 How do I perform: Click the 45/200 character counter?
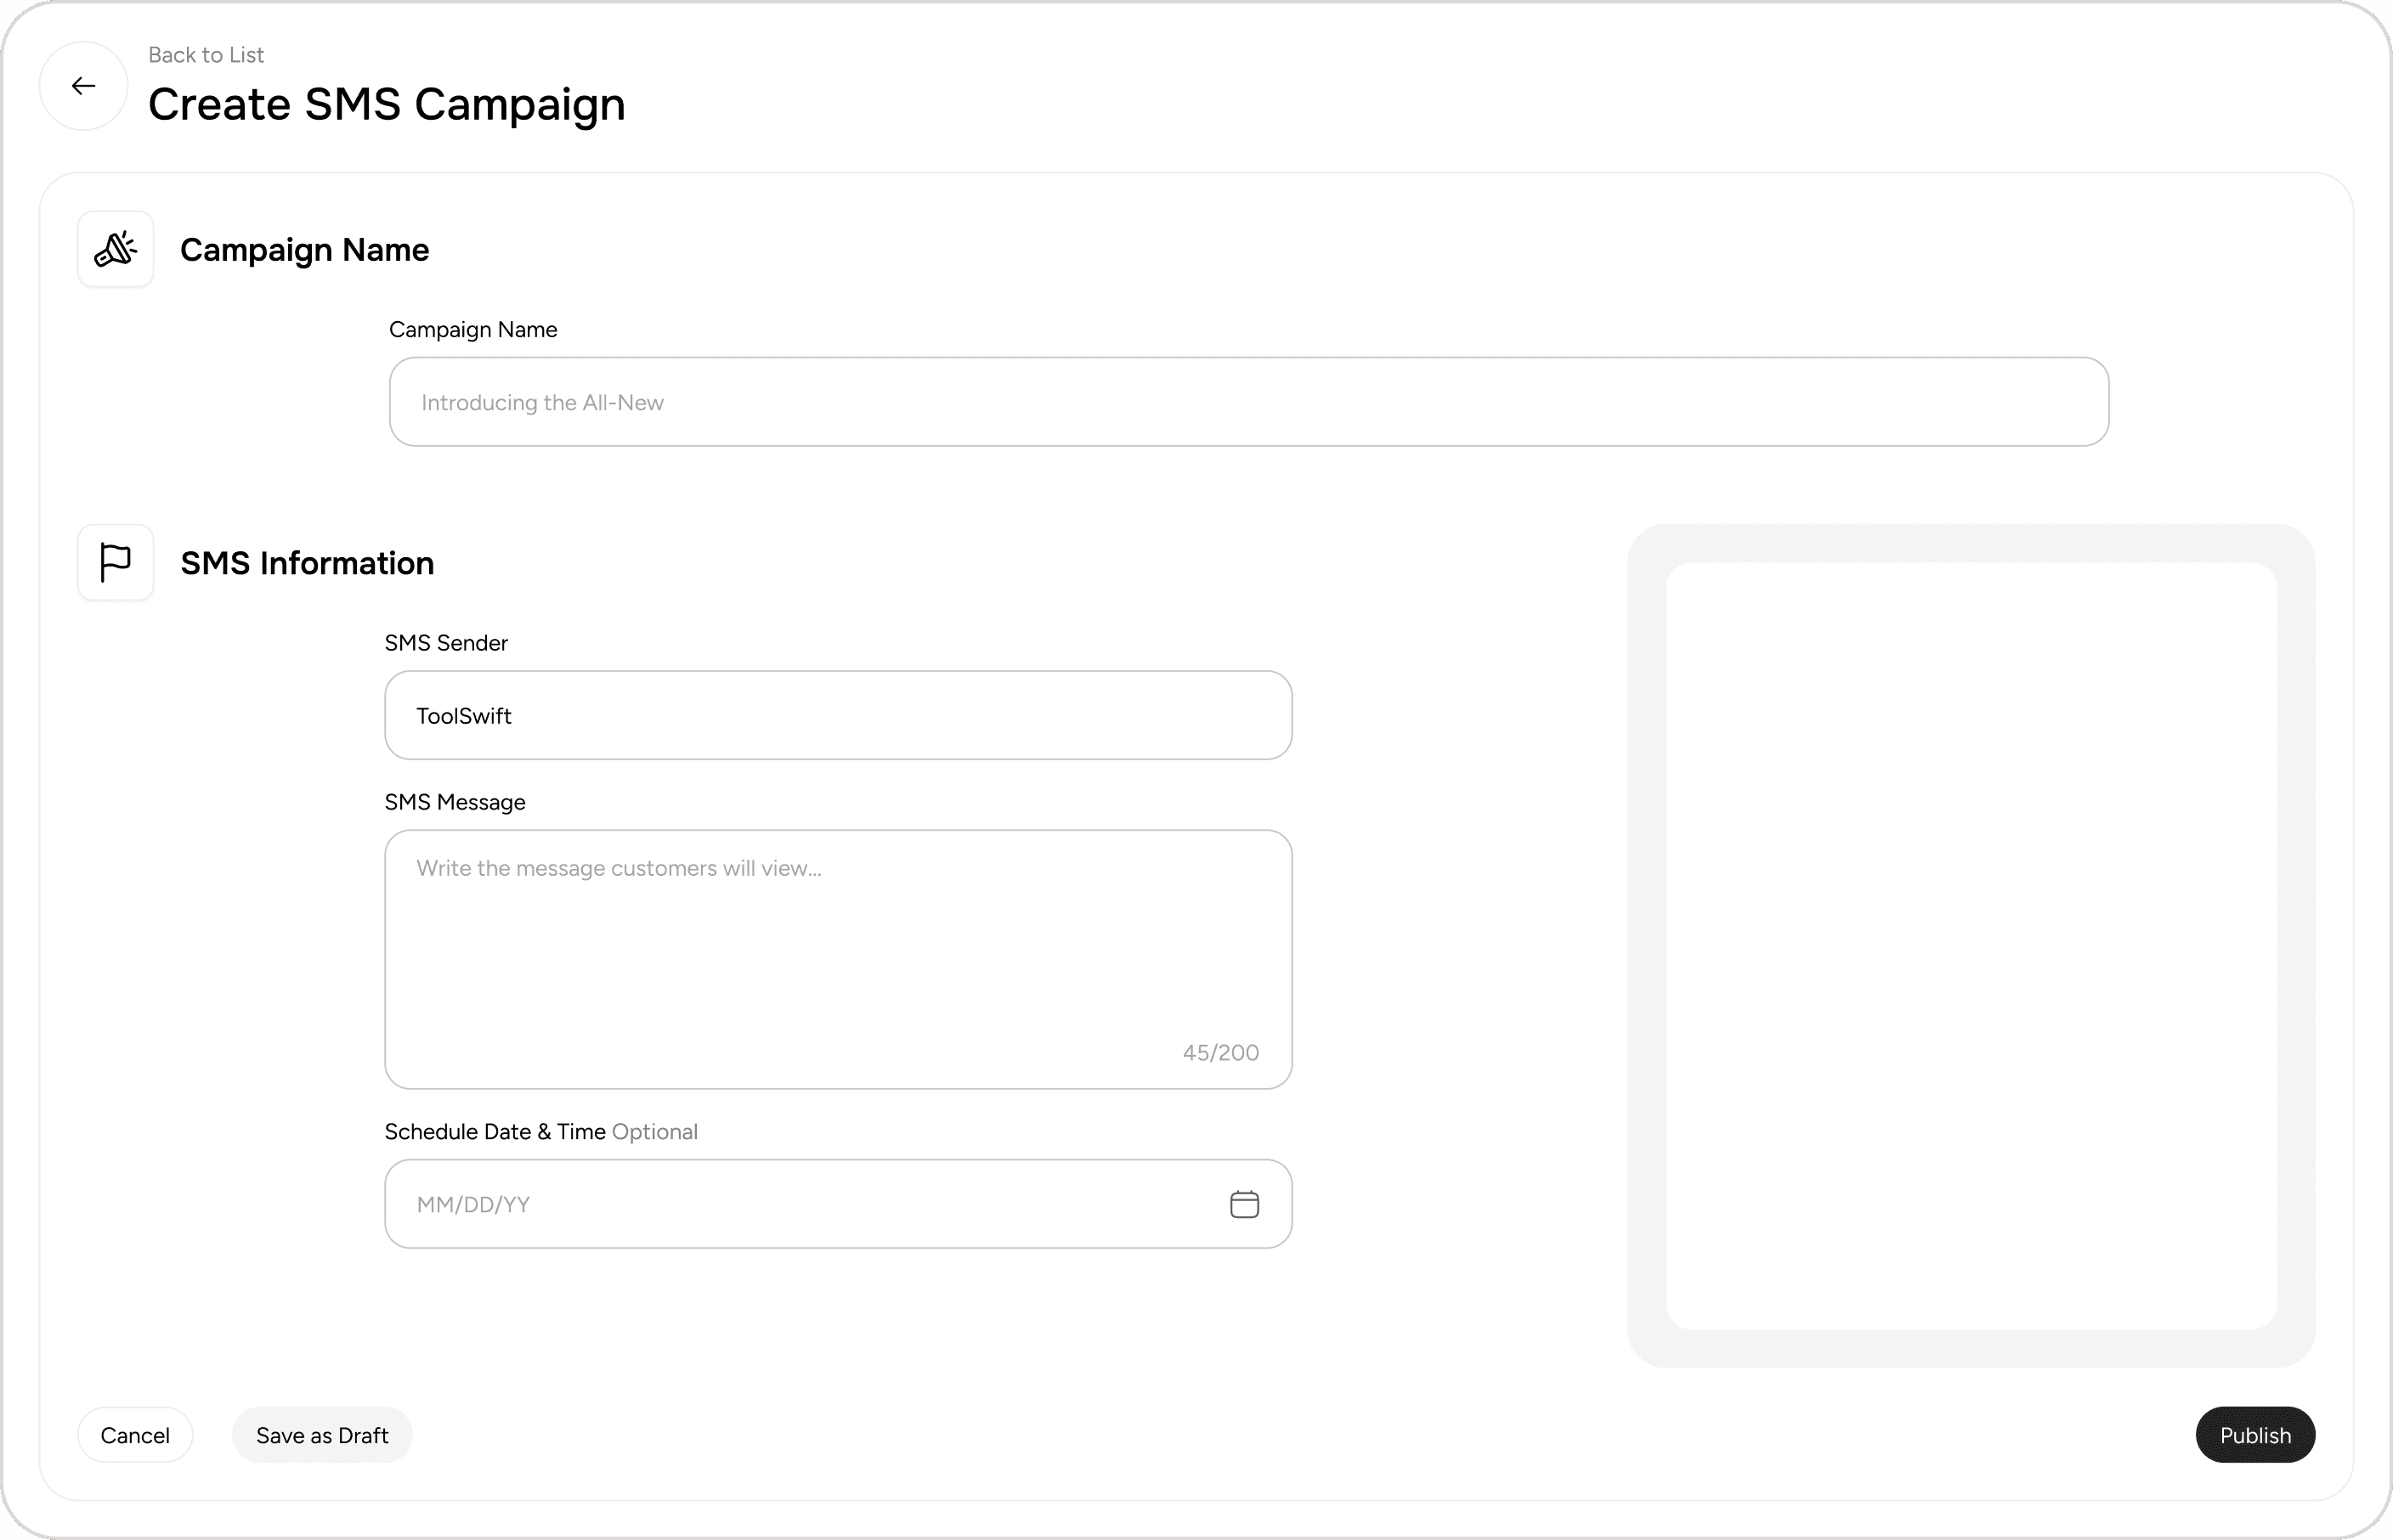[1220, 1051]
